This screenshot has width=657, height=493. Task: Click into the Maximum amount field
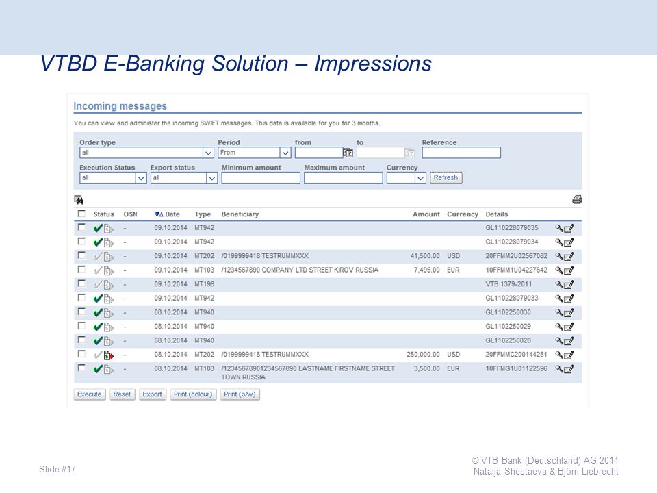click(x=343, y=178)
